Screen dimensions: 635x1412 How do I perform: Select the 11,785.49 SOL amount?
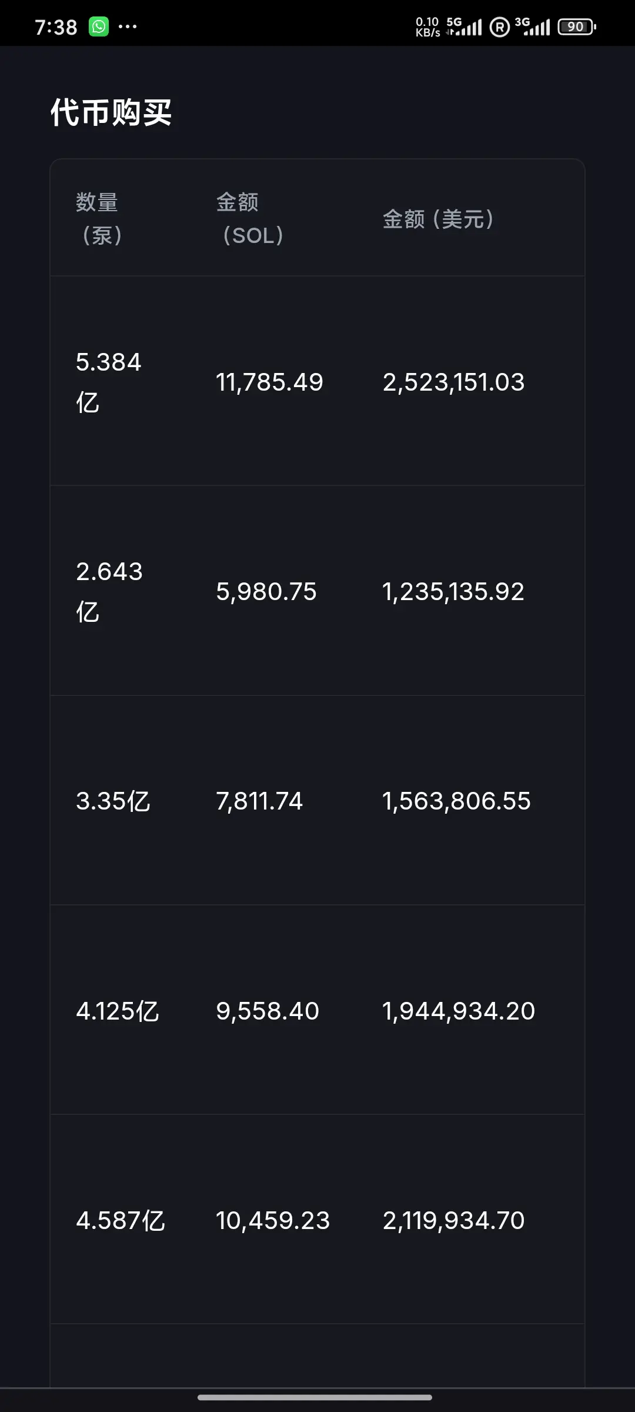(269, 382)
